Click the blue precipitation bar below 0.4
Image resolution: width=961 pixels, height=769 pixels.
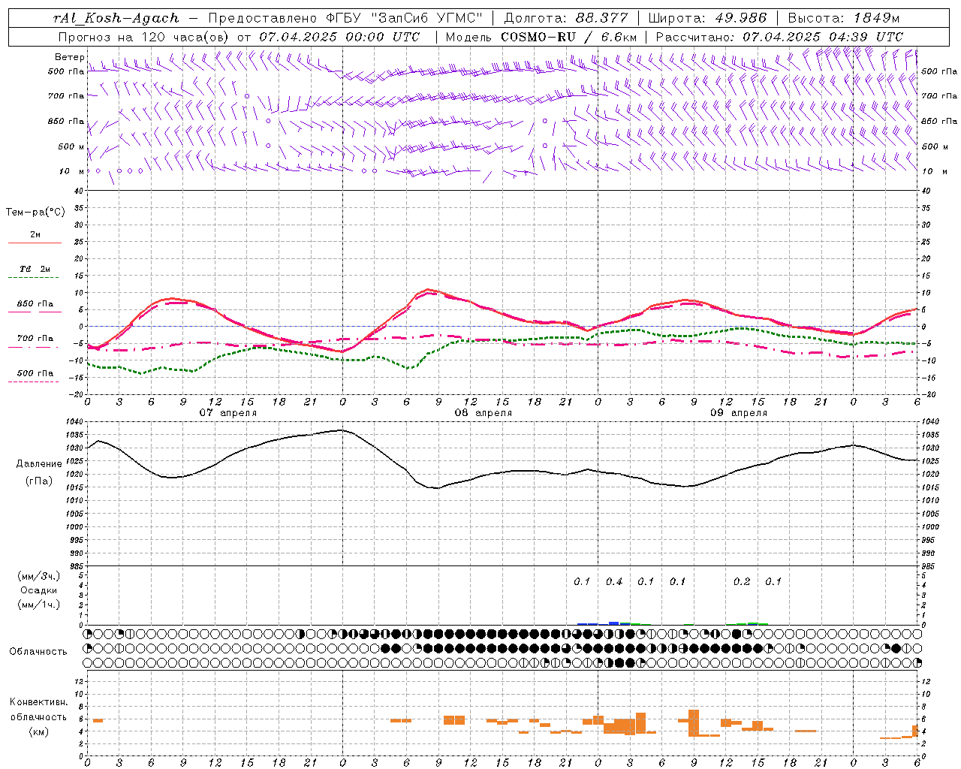click(x=614, y=623)
